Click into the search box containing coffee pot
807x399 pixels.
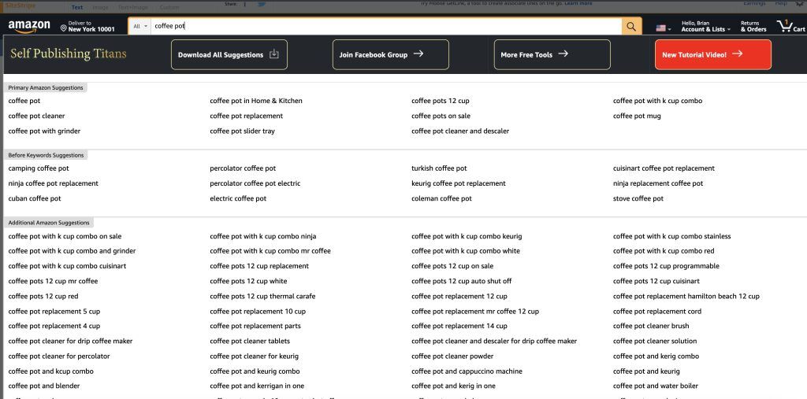pyautogui.click(x=386, y=26)
